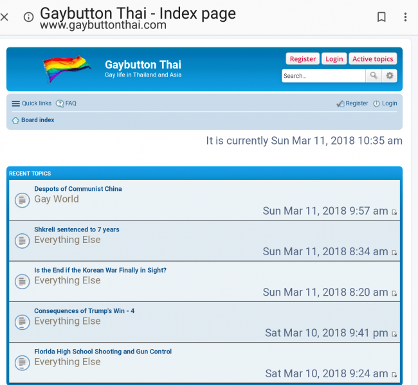Open topic Despots of Communist China
Screen dimensions: 418x385
78,189
